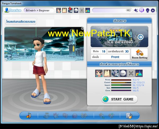Click the dimmed houses group icon in bottom bar
Screen dimensions: 159x129
pos(111,116)
